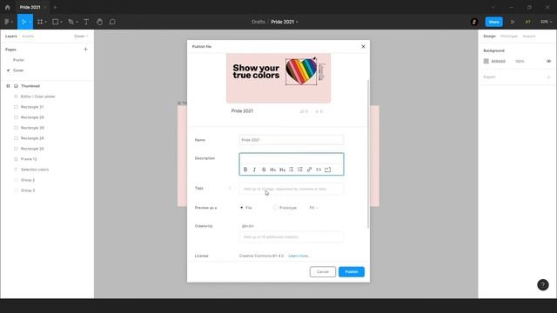Insert link in description toolbar
The width and height of the screenshot is (557, 313).
tap(310, 170)
